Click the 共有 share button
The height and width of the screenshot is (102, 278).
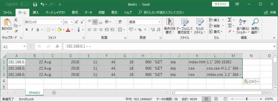(x=270, y=13)
